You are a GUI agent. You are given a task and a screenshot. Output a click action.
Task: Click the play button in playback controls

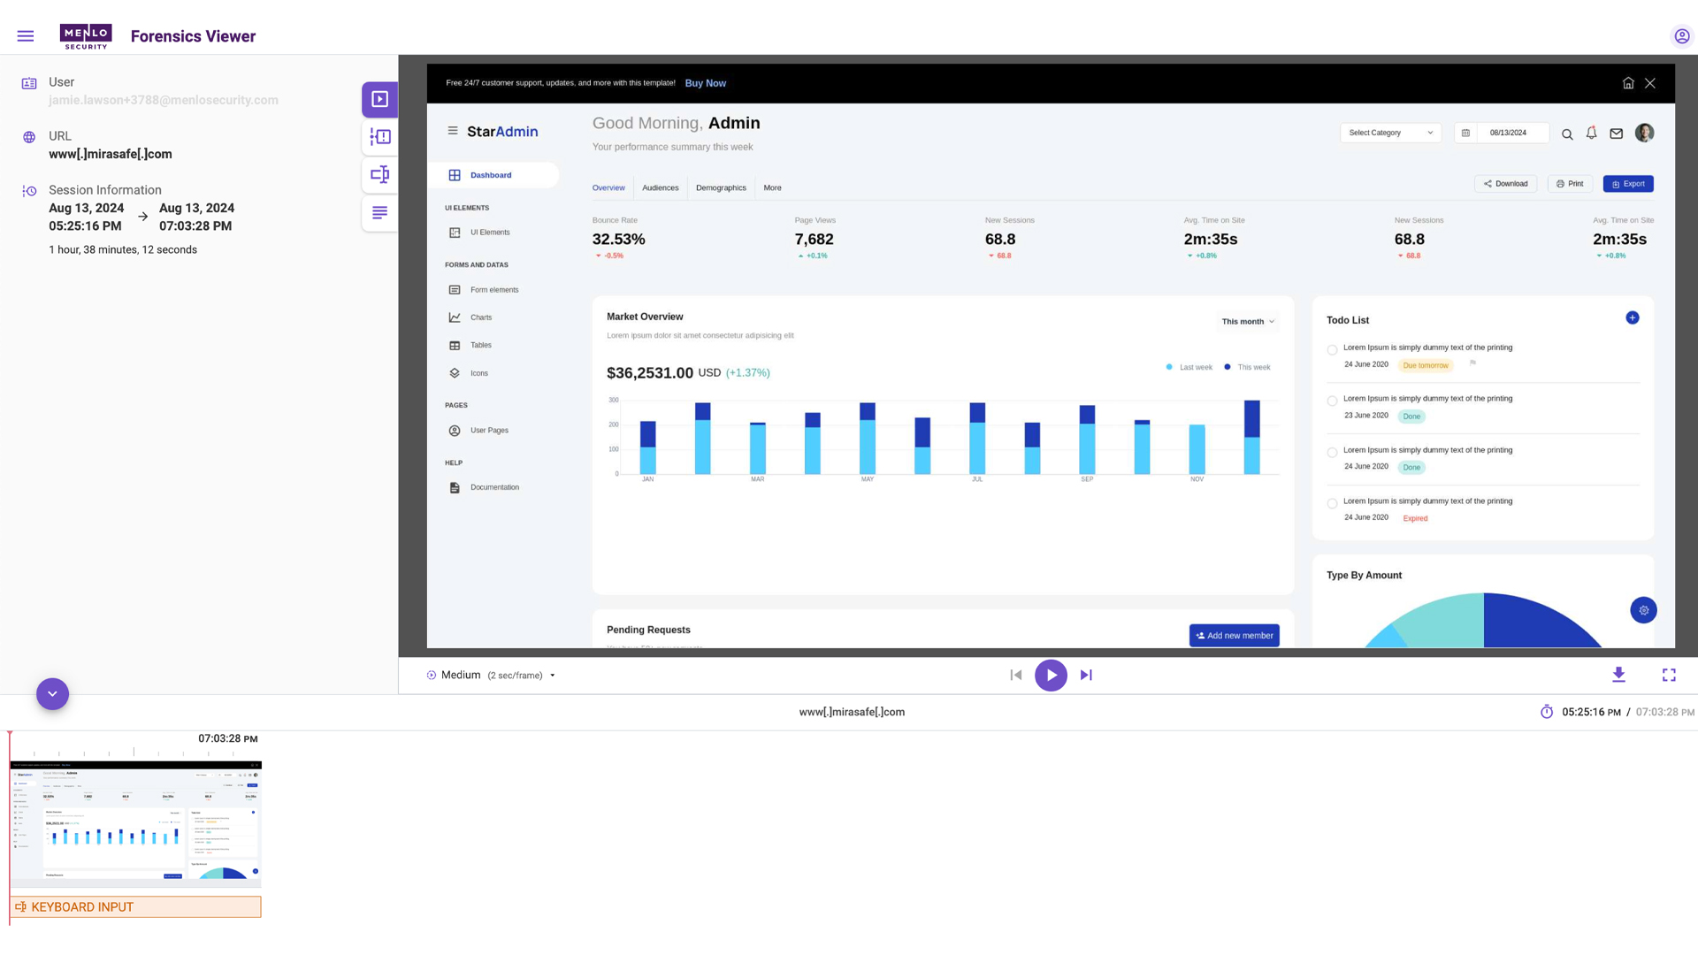[1051, 675]
